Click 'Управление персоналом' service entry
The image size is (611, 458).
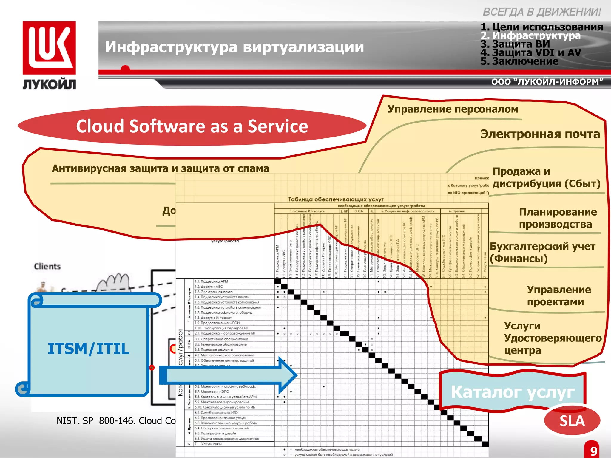coord(453,109)
